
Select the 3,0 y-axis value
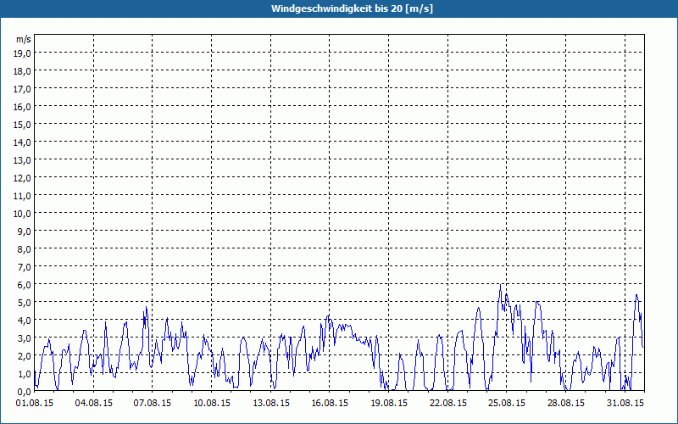coord(26,338)
